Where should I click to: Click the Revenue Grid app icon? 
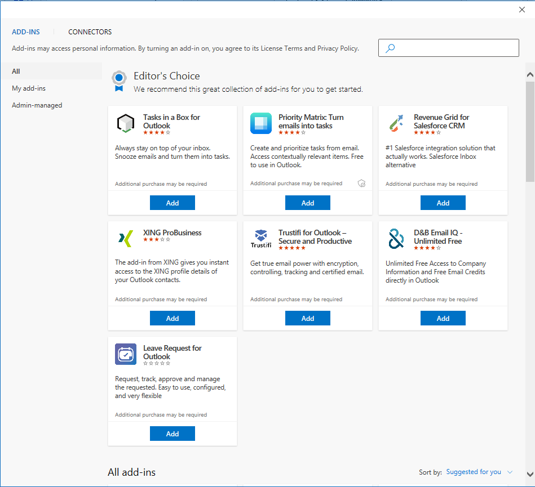pyautogui.click(x=396, y=123)
